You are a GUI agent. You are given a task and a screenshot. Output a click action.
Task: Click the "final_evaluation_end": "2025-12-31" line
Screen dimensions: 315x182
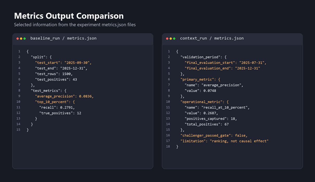pyautogui.click(x=222, y=68)
